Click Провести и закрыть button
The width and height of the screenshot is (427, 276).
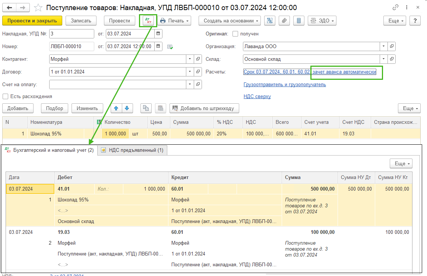(32, 21)
